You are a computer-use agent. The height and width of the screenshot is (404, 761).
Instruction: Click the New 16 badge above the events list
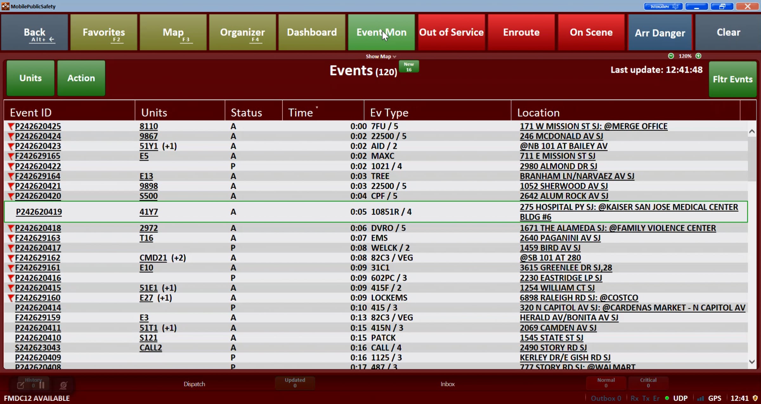(409, 67)
